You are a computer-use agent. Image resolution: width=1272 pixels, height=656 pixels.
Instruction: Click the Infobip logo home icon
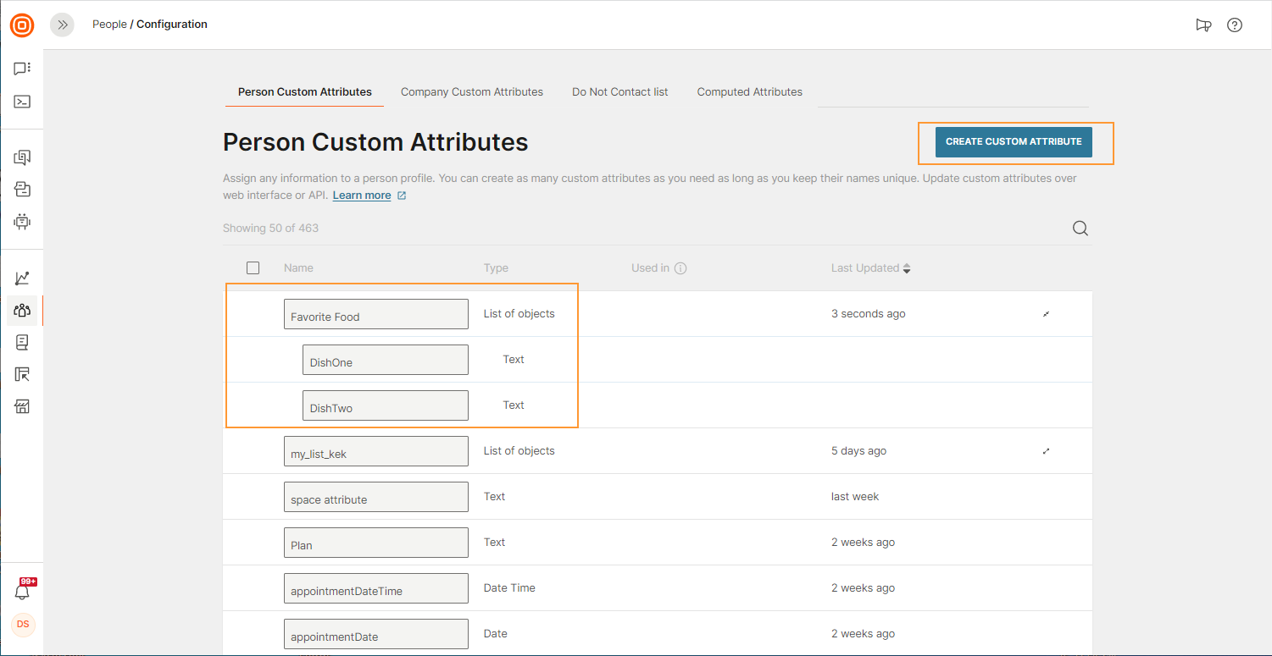(22, 25)
